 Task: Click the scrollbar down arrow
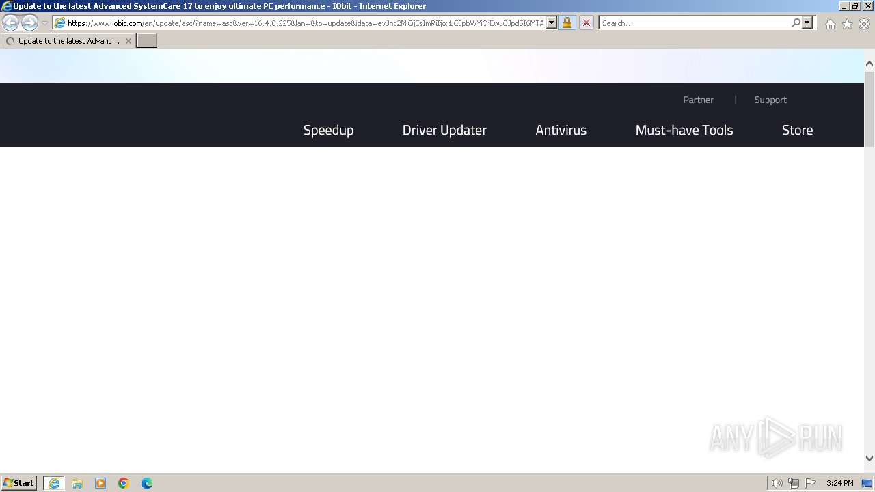[x=870, y=459]
